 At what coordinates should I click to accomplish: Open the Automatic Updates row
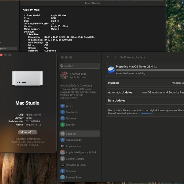click(145, 92)
